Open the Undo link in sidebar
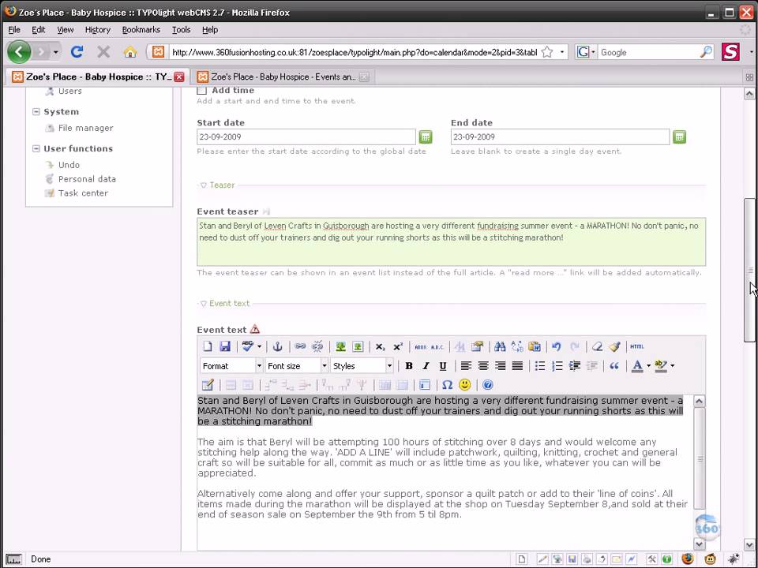The height and width of the screenshot is (568, 758). click(69, 165)
